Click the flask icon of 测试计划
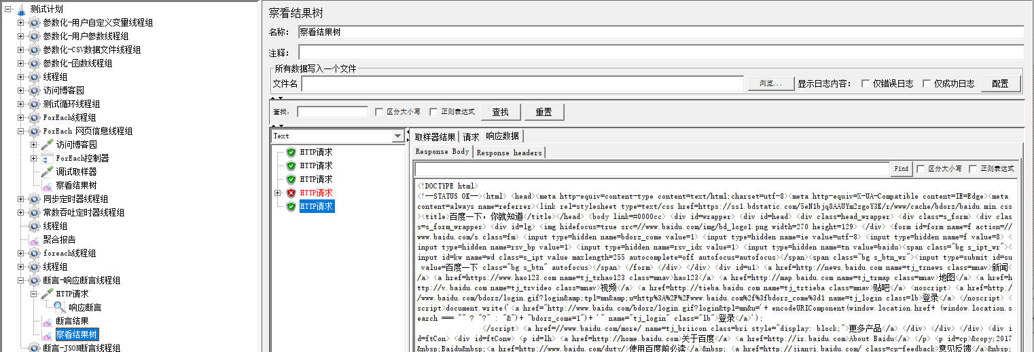The height and width of the screenshot is (352, 1034). (x=20, y=9)
